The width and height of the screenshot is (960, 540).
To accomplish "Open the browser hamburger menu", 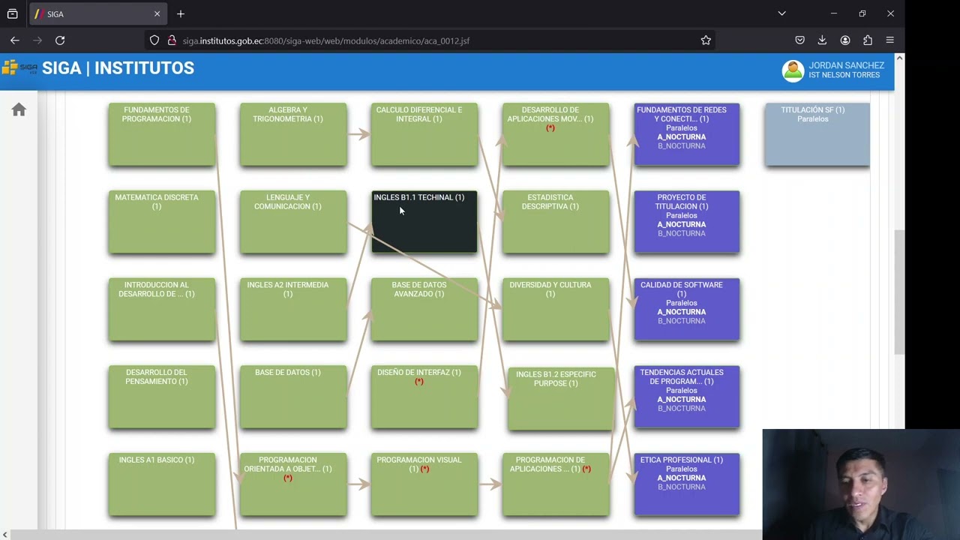I will point(890,40).
